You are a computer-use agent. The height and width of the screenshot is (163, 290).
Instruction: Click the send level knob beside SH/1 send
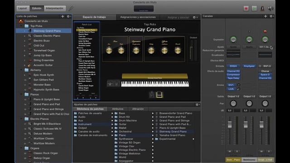[239, 85]
